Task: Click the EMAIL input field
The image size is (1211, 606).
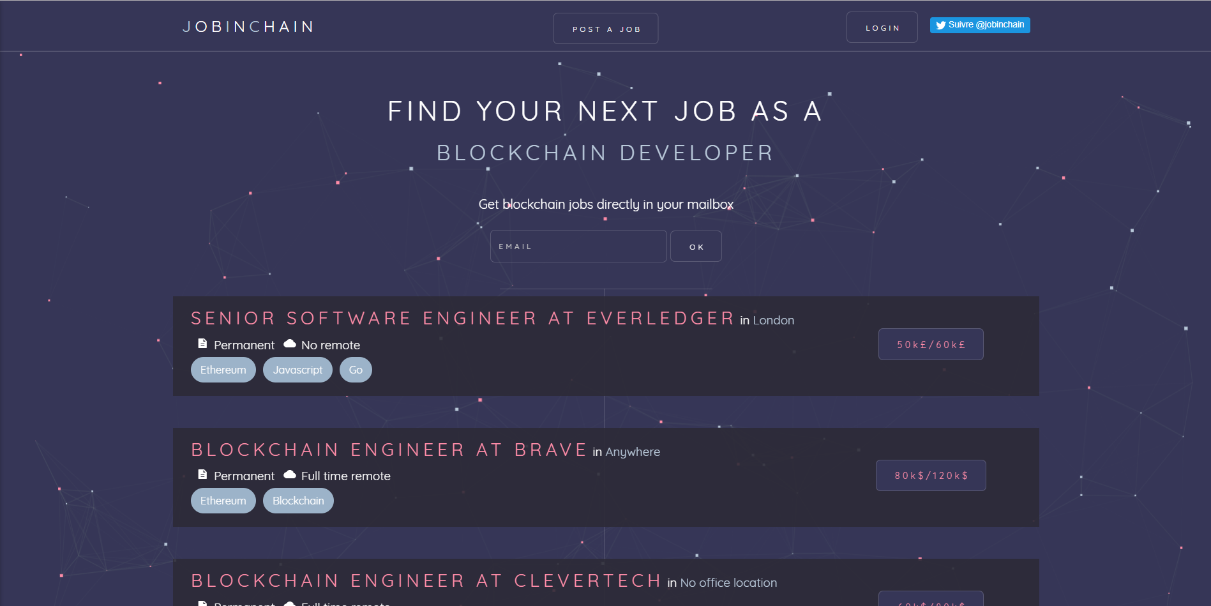Action: pyautogui.click(x=578, y=246)
